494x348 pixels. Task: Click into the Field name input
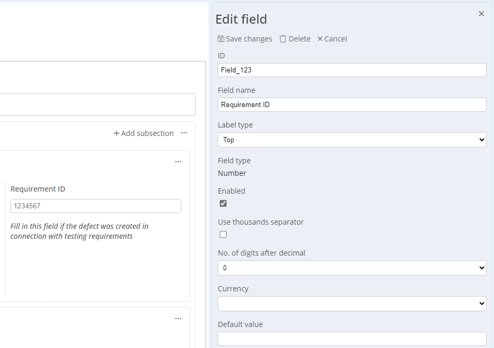pyautogui.click(x=352, y=104)
